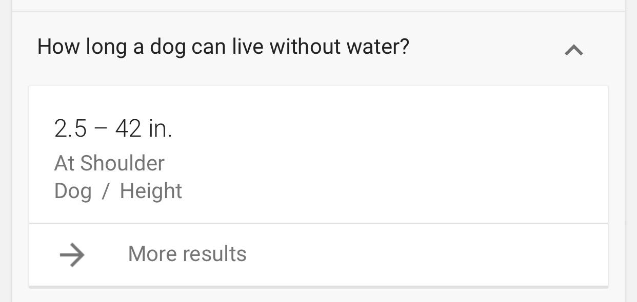The width and height of the screenshot is (637, 302).
Task: Select the "2.5 – 42 in." answer text
Action: (113, 128)
